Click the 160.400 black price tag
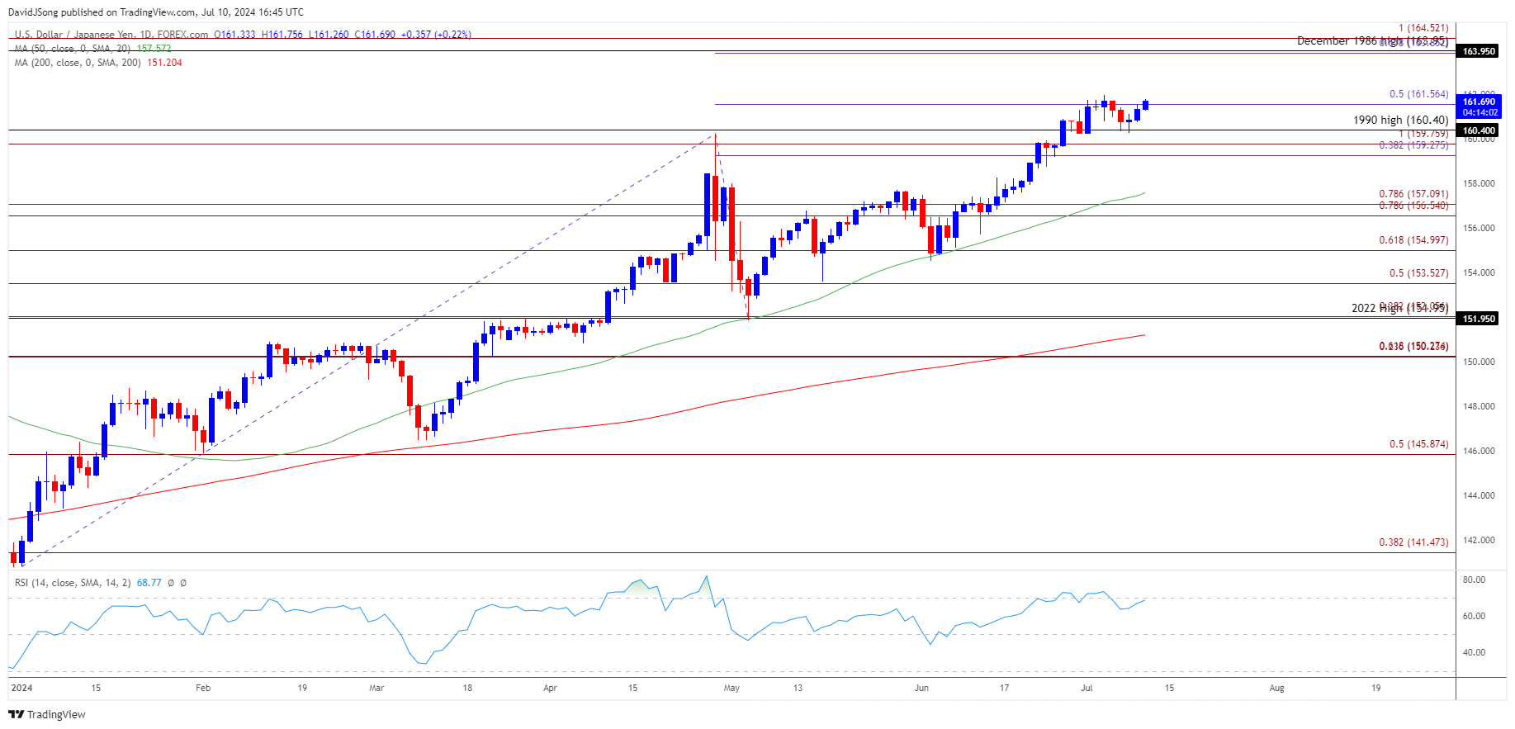Viewport: 1515px width, 729px height. point(1479,130)
